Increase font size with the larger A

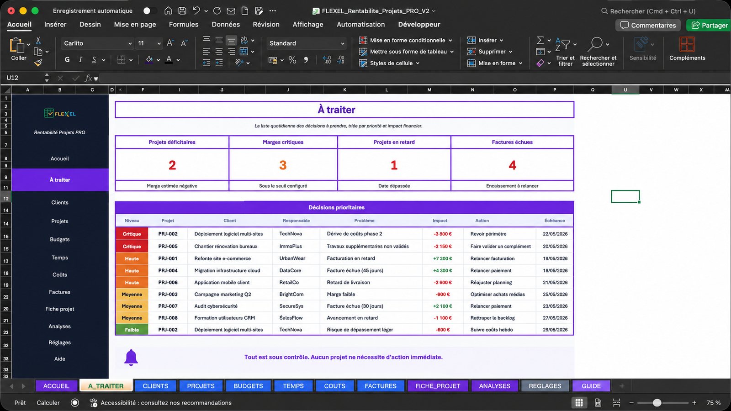tap(170, 43)
